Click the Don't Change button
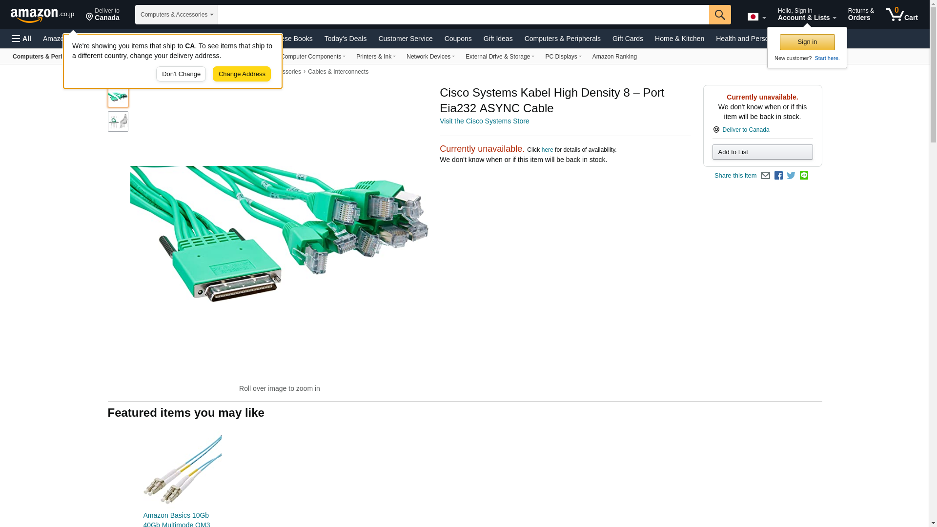This screenshot has width=937, height=527. point(181,74)
